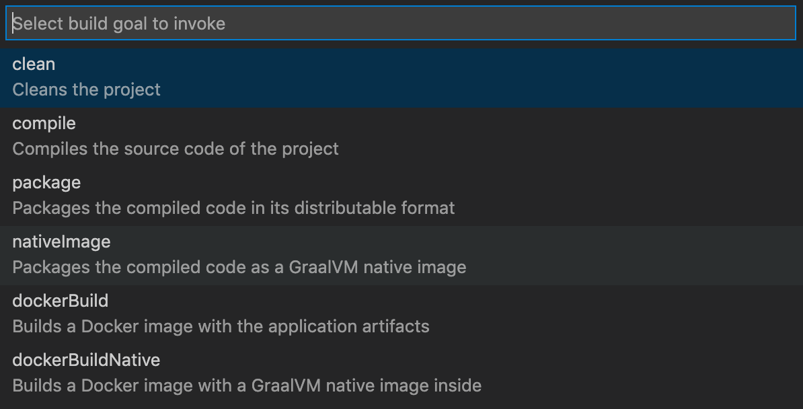Invoke the nativeImage goal
This screenshot has width=803, height=409.
pyautogui.click(x=61, y=242)
